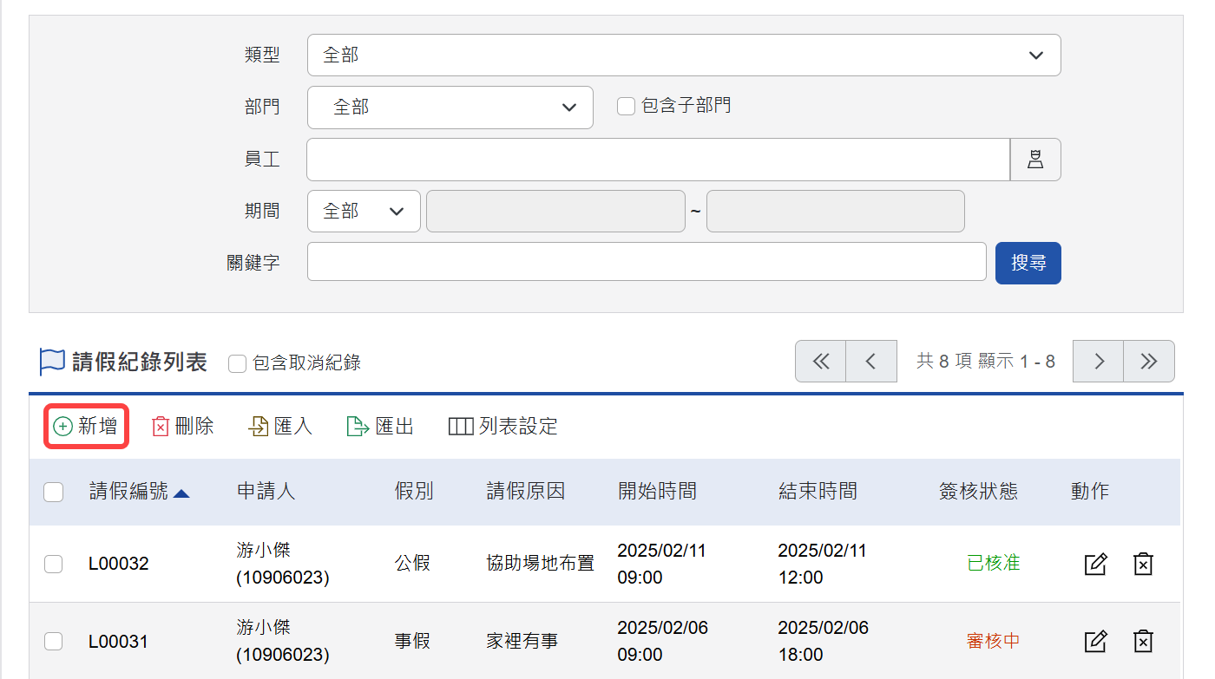1215x679 pixels.
Task: Enable the 包含子部門 checkbox
Action: tap(626, 107)
